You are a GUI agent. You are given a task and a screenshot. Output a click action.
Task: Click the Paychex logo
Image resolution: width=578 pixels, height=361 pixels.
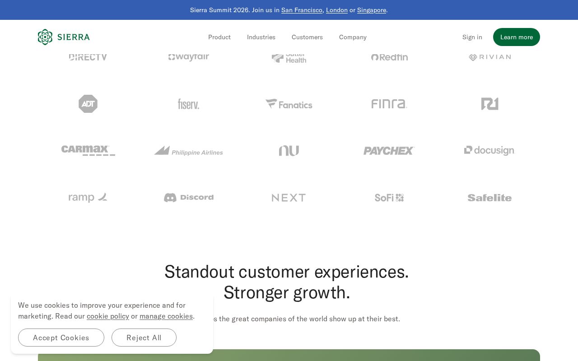tap(389, 151)
